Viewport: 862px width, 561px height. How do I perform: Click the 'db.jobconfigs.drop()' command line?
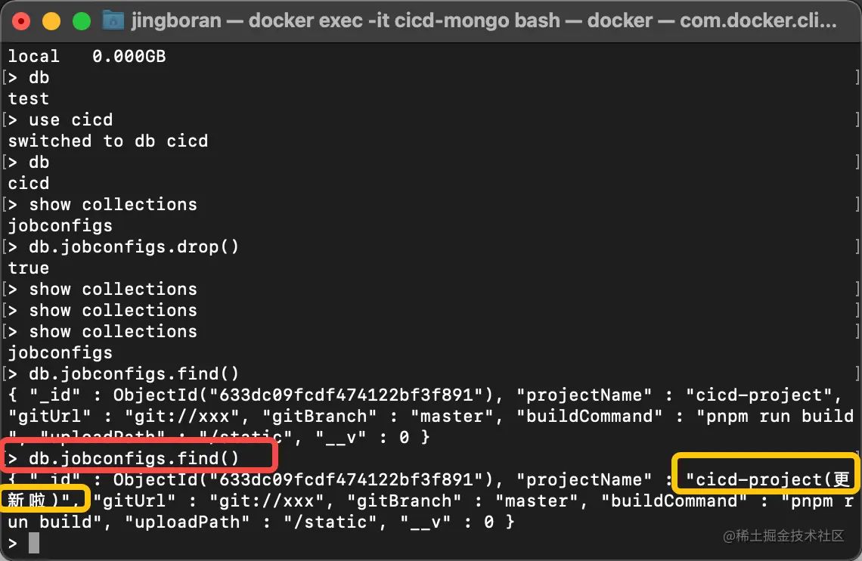click(x=134, y=246)
